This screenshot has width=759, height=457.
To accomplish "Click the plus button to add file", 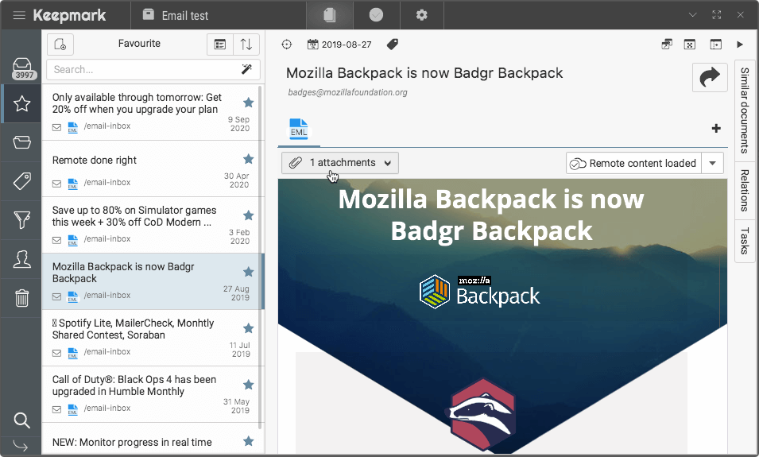I will [715, 129].
